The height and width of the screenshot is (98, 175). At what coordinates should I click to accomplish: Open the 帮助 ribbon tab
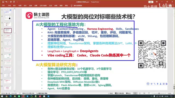point(66,5)
